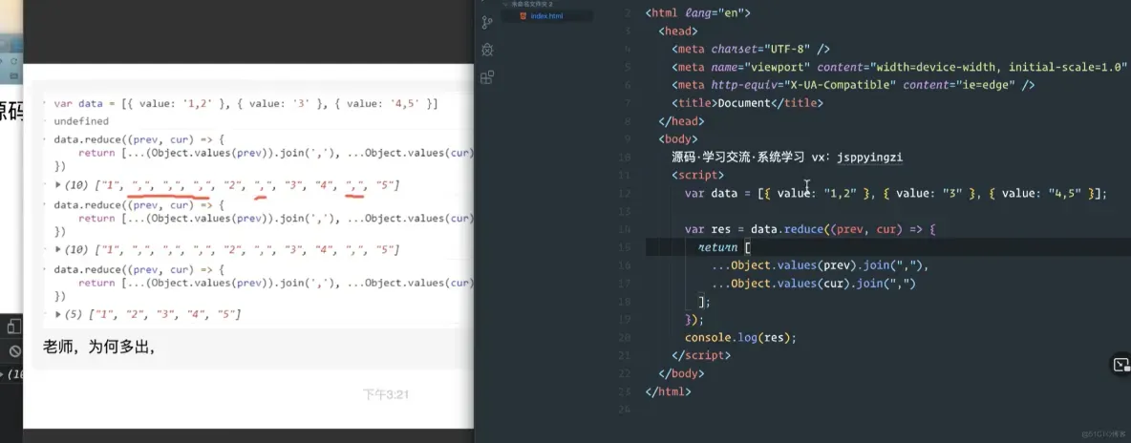Click the clear console icon in DevTools
This screenshot has width=1131, height=443.
tap(14, 351)
